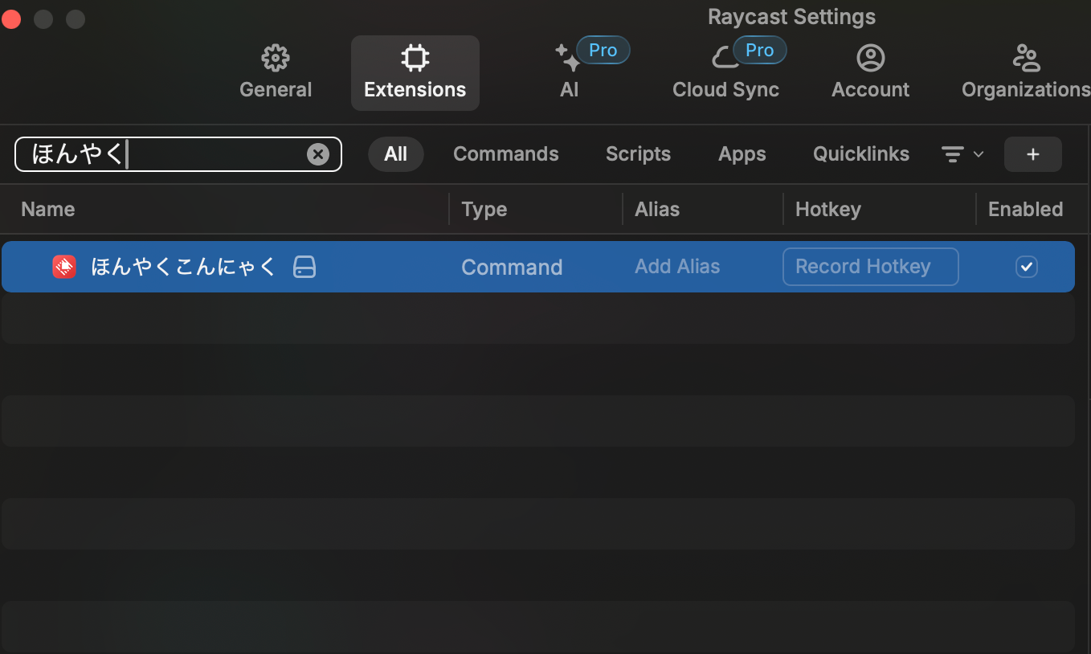This screenshot has width=1091, height=654.
Task: Select the ほんやくこんにゃく command row
Action: (x=538, y=267)
